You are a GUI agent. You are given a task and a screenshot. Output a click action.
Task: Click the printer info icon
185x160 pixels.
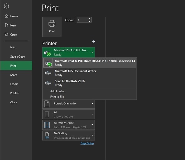coord(93,42)
